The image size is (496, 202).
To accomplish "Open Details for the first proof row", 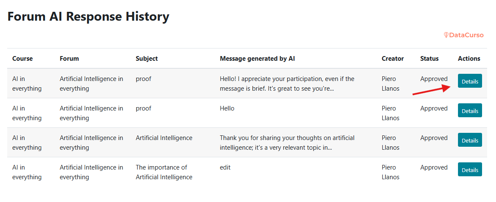I will coord(470,81).
